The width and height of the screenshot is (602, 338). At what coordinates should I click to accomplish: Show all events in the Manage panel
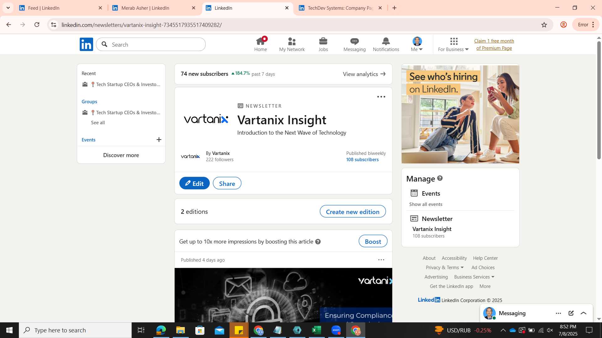click(x=426, y=204)
